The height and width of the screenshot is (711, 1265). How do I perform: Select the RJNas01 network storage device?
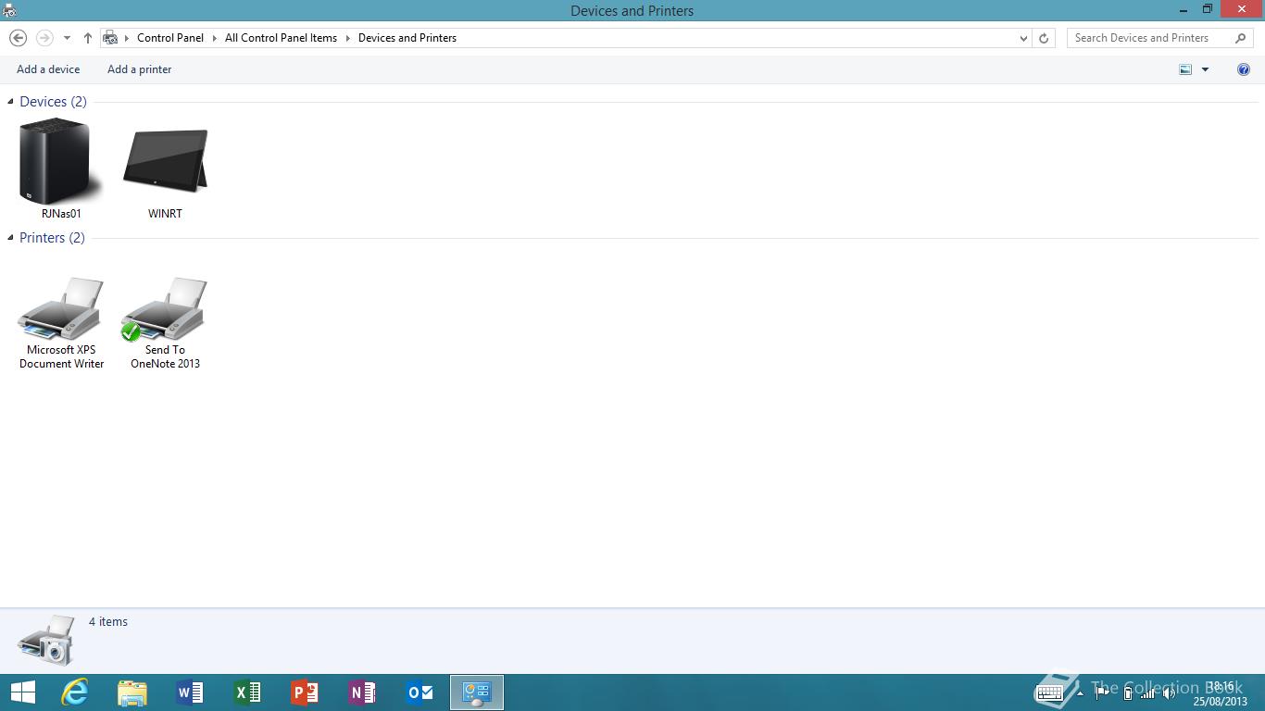tap(61, 170)
